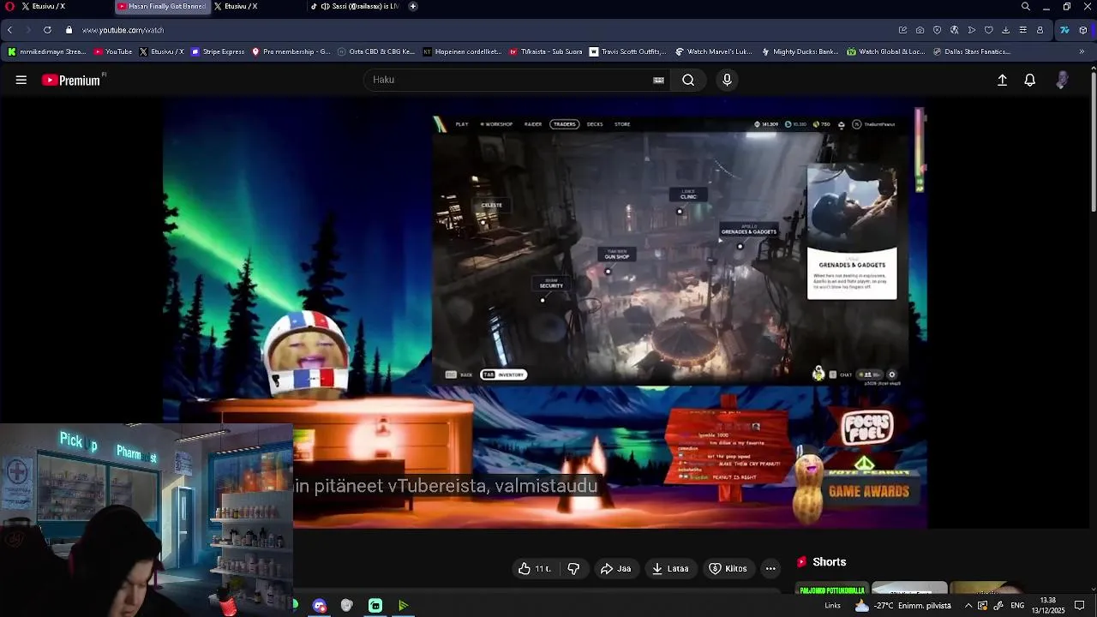
Task: Open the more actions three-dot menu
Action: (770, 568)
